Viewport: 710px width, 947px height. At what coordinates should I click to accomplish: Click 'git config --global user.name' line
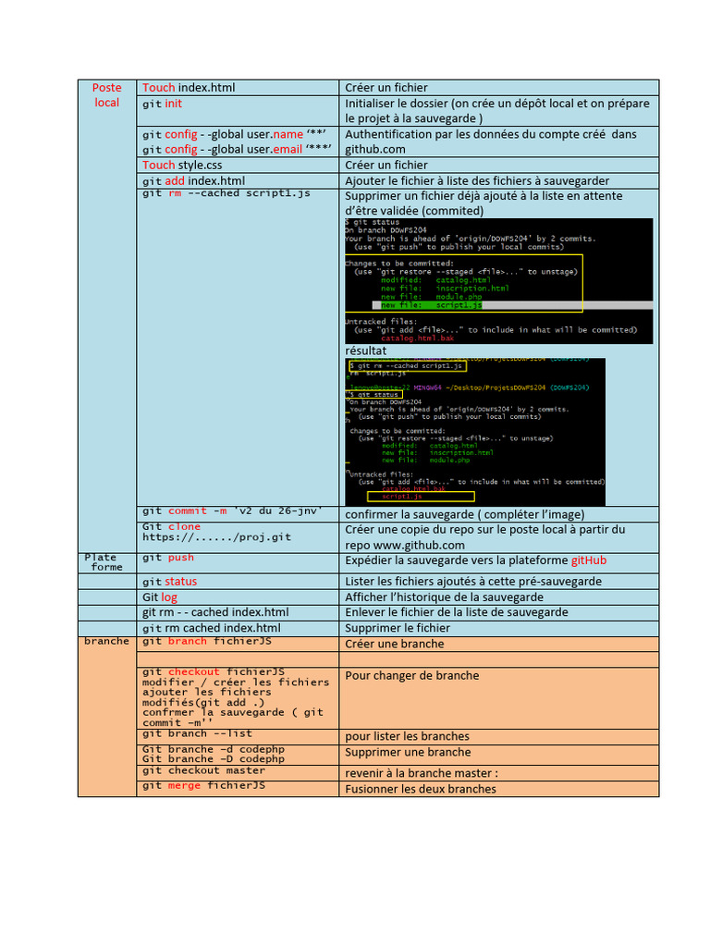click(234, 134)
